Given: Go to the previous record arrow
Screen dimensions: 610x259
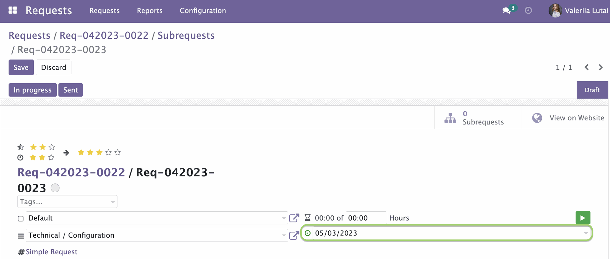Looking at the screenshot, I should click(x=586, y=67).
